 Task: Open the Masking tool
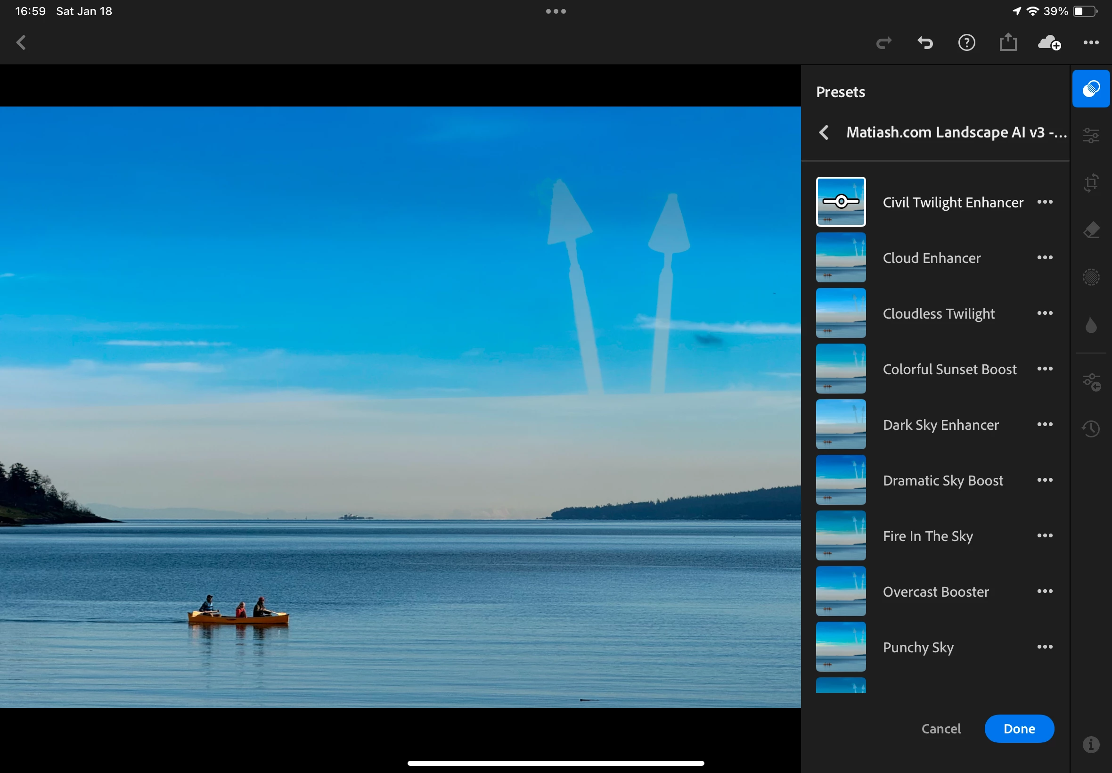tap(1091, 277)
